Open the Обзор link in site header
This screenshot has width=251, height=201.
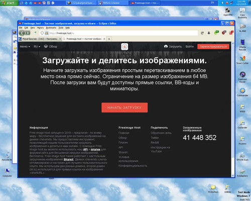[x=51, y=46]
